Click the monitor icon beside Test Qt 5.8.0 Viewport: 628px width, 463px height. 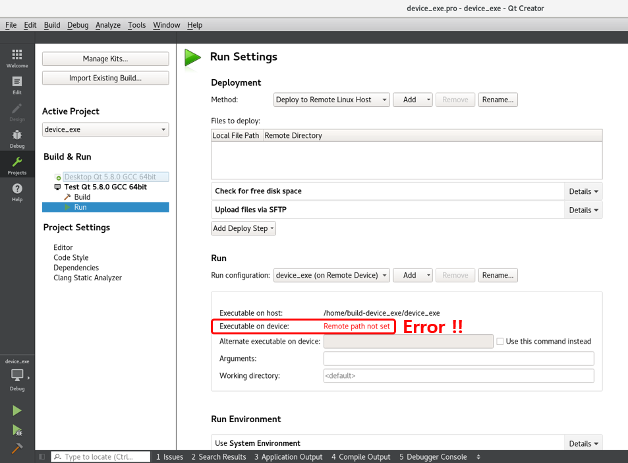(58, 187)
